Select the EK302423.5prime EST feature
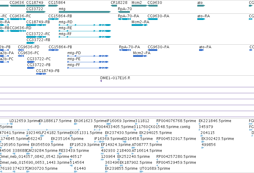 (x=203, y=142)
